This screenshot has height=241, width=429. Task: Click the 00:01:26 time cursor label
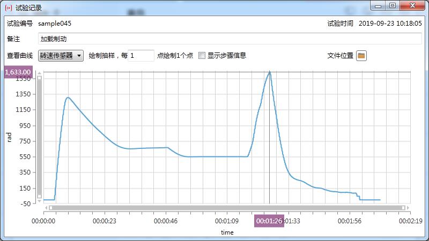(269, 221)
